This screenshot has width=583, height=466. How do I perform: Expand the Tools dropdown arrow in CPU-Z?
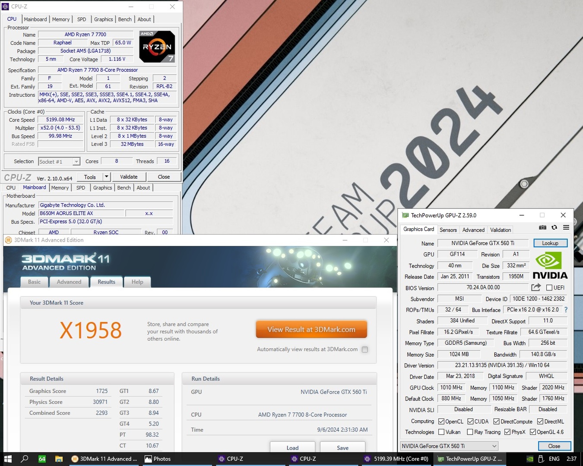[x=107, y=177]
